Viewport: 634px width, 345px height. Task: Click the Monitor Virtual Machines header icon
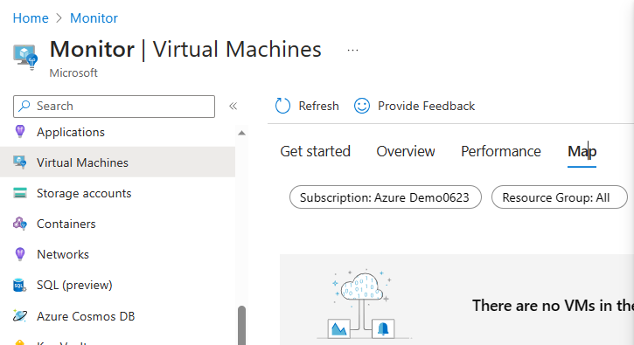tap(25, 57)
